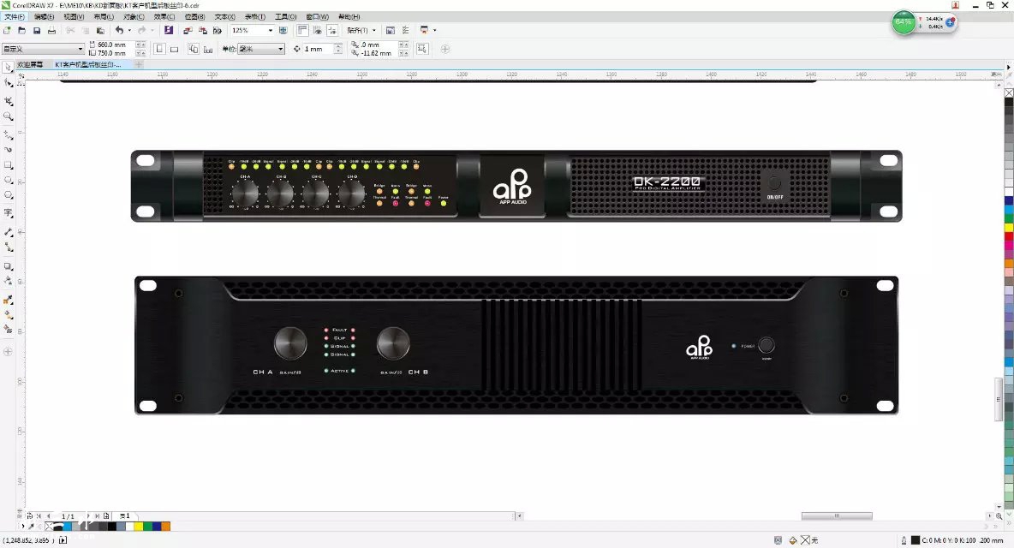Open the 工具(O) menu
Screen dimensions: 1014x548
tap(285, 17)
